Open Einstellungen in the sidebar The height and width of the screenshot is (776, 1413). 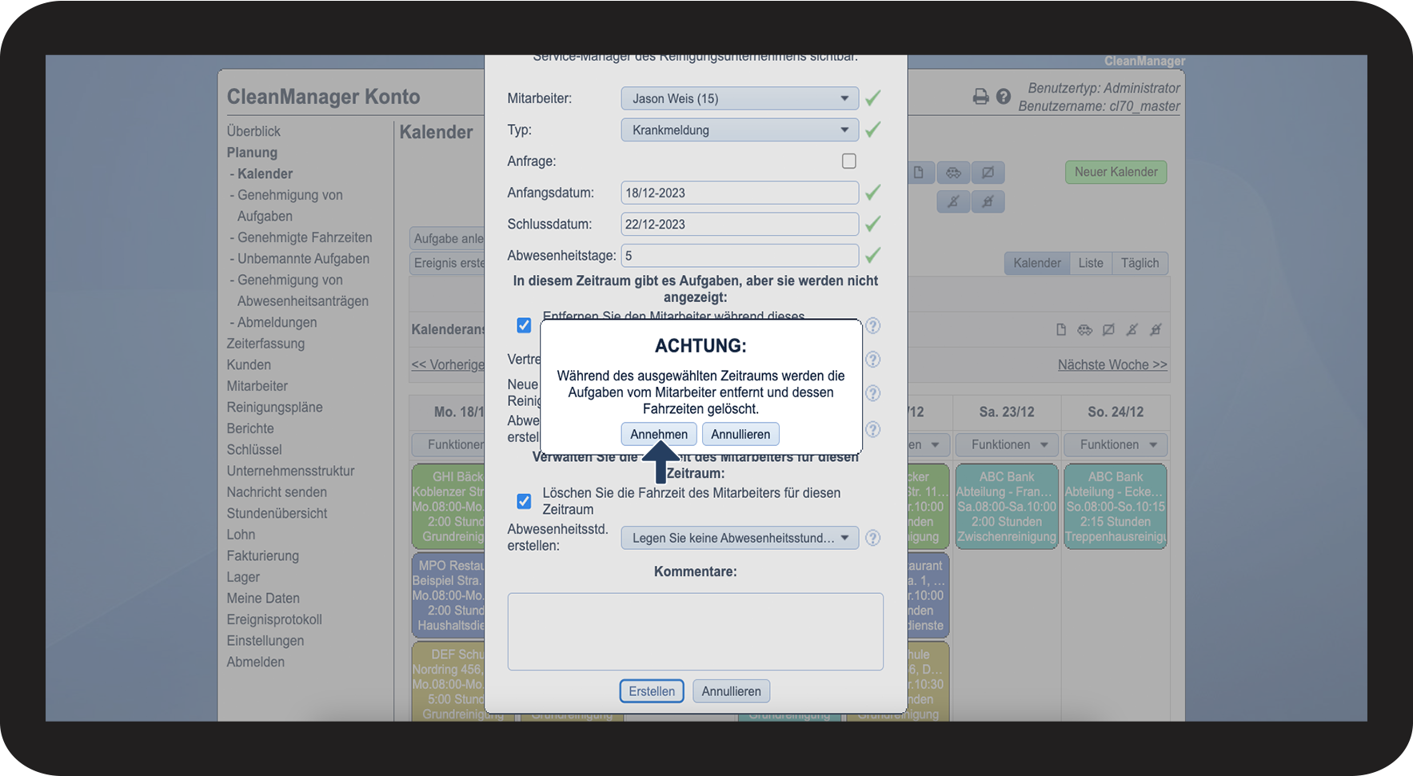coord(265,641)
